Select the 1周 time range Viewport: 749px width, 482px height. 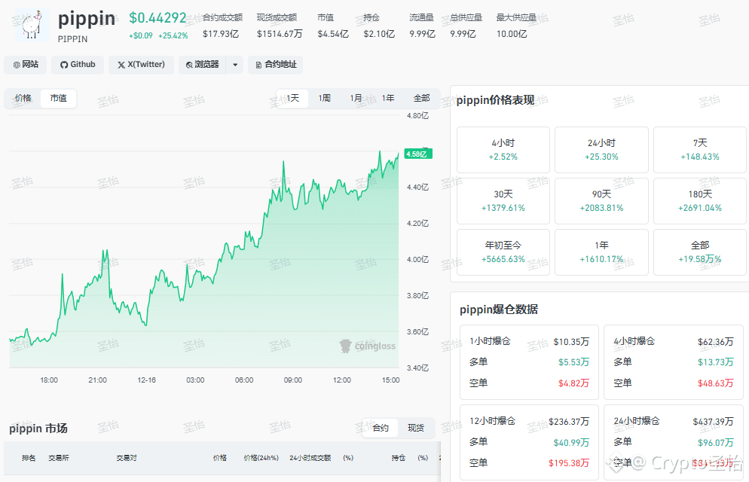click(x=324, y=99)
